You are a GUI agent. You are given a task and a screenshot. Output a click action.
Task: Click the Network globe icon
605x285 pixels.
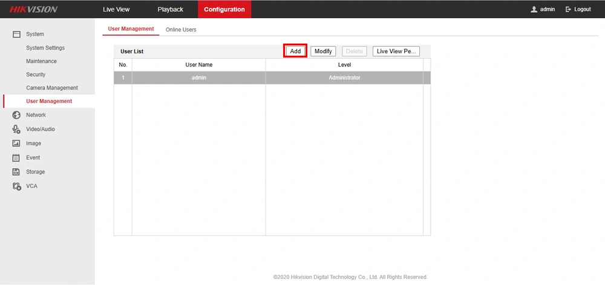point(17,115)
